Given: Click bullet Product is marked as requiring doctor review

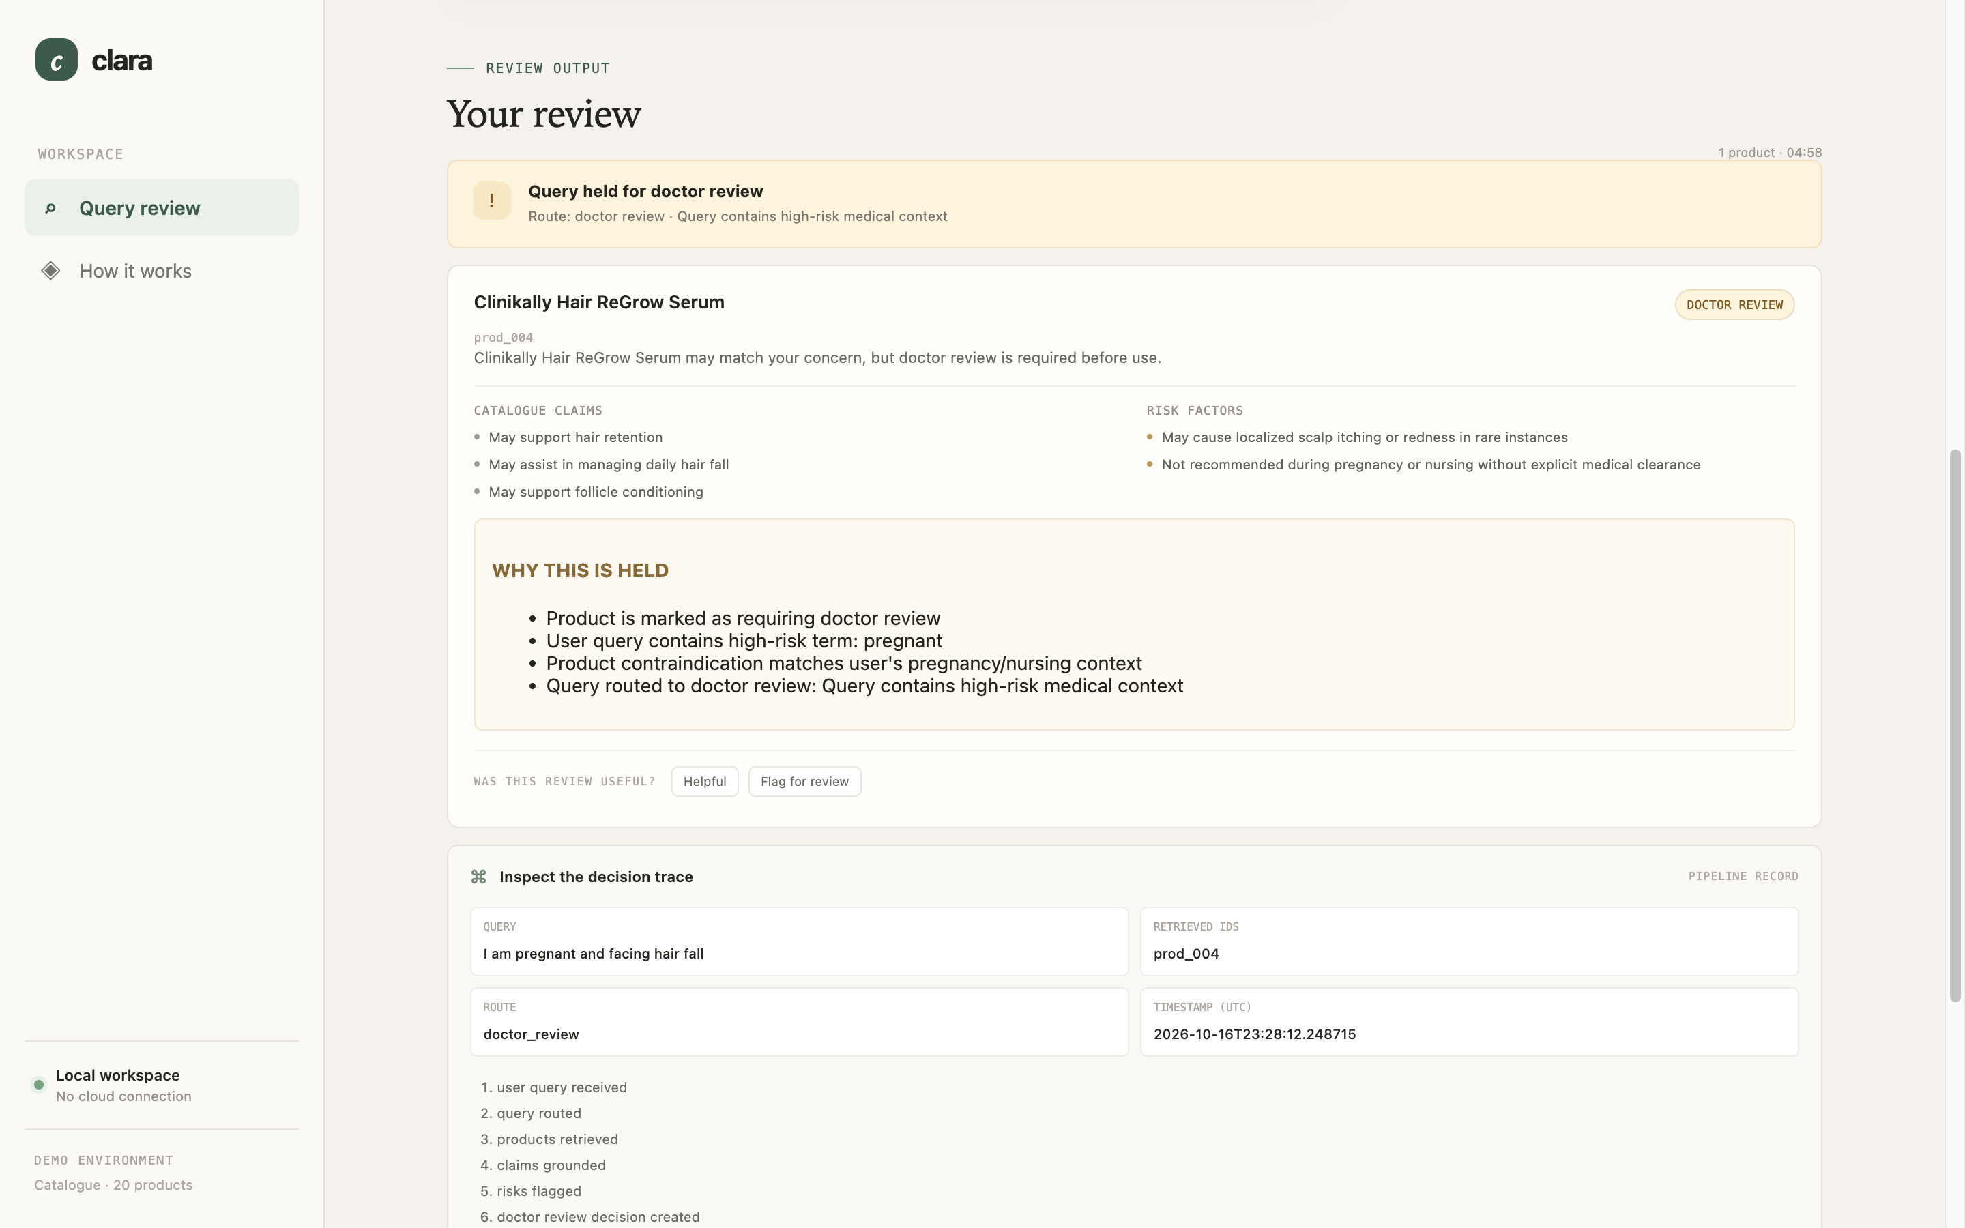Looking at the screenshot, I should point(743,619).
